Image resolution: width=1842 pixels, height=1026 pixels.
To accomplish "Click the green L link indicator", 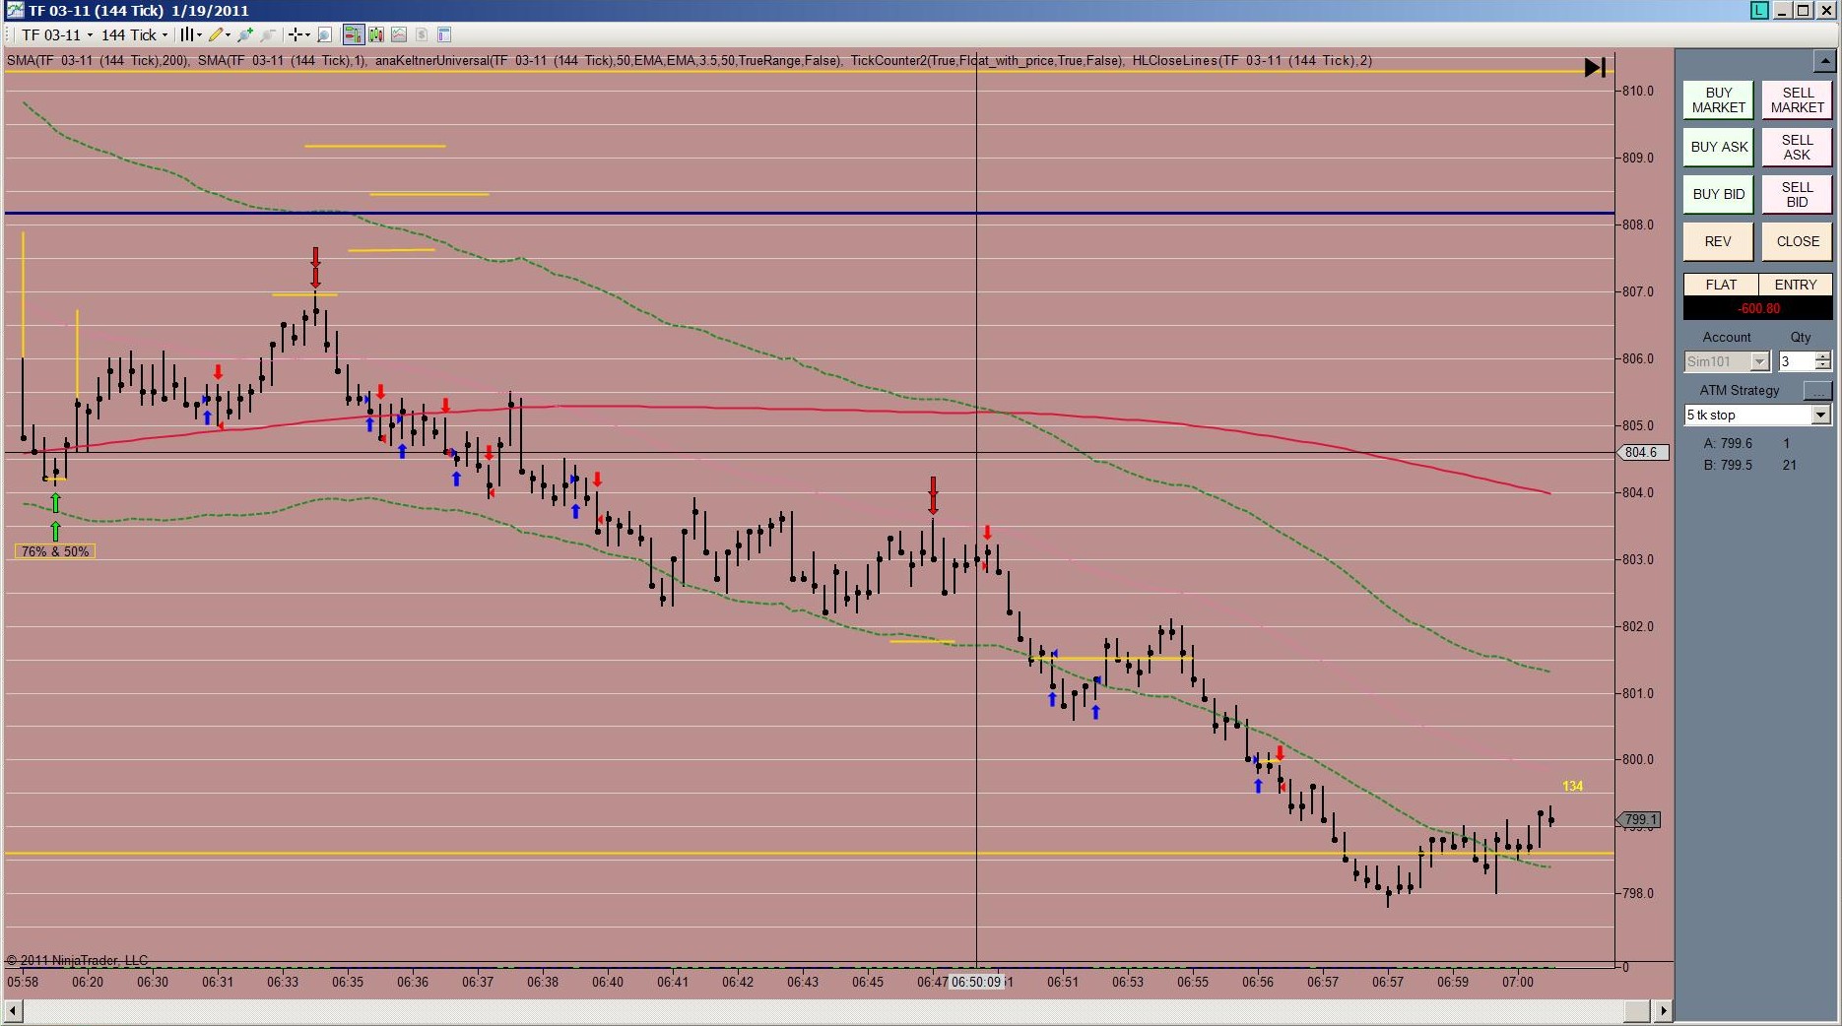I will 1759,10.
